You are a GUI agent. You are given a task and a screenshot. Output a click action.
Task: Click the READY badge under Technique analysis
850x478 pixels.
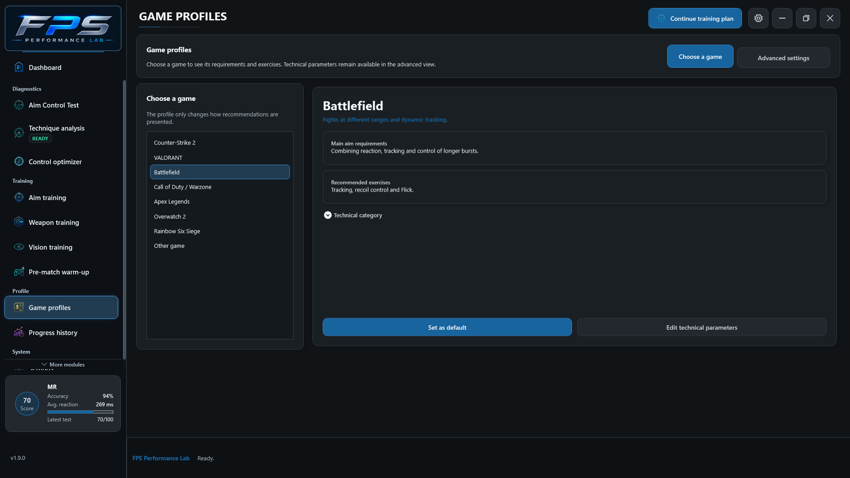pos(40,139)
